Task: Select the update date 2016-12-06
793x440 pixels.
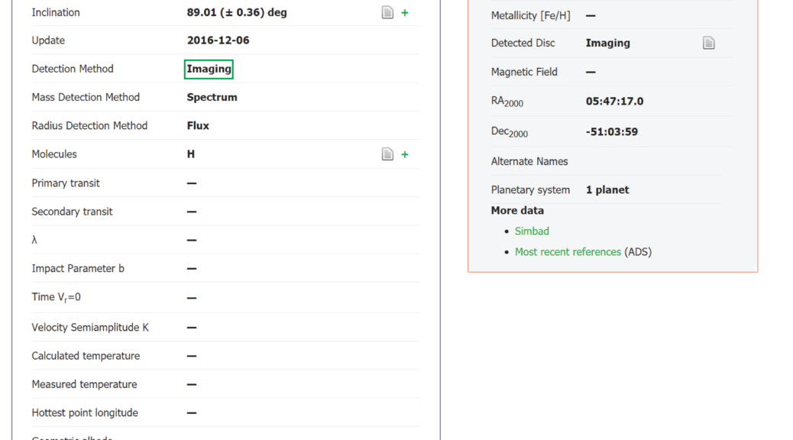Action: (x=218, y=40)
